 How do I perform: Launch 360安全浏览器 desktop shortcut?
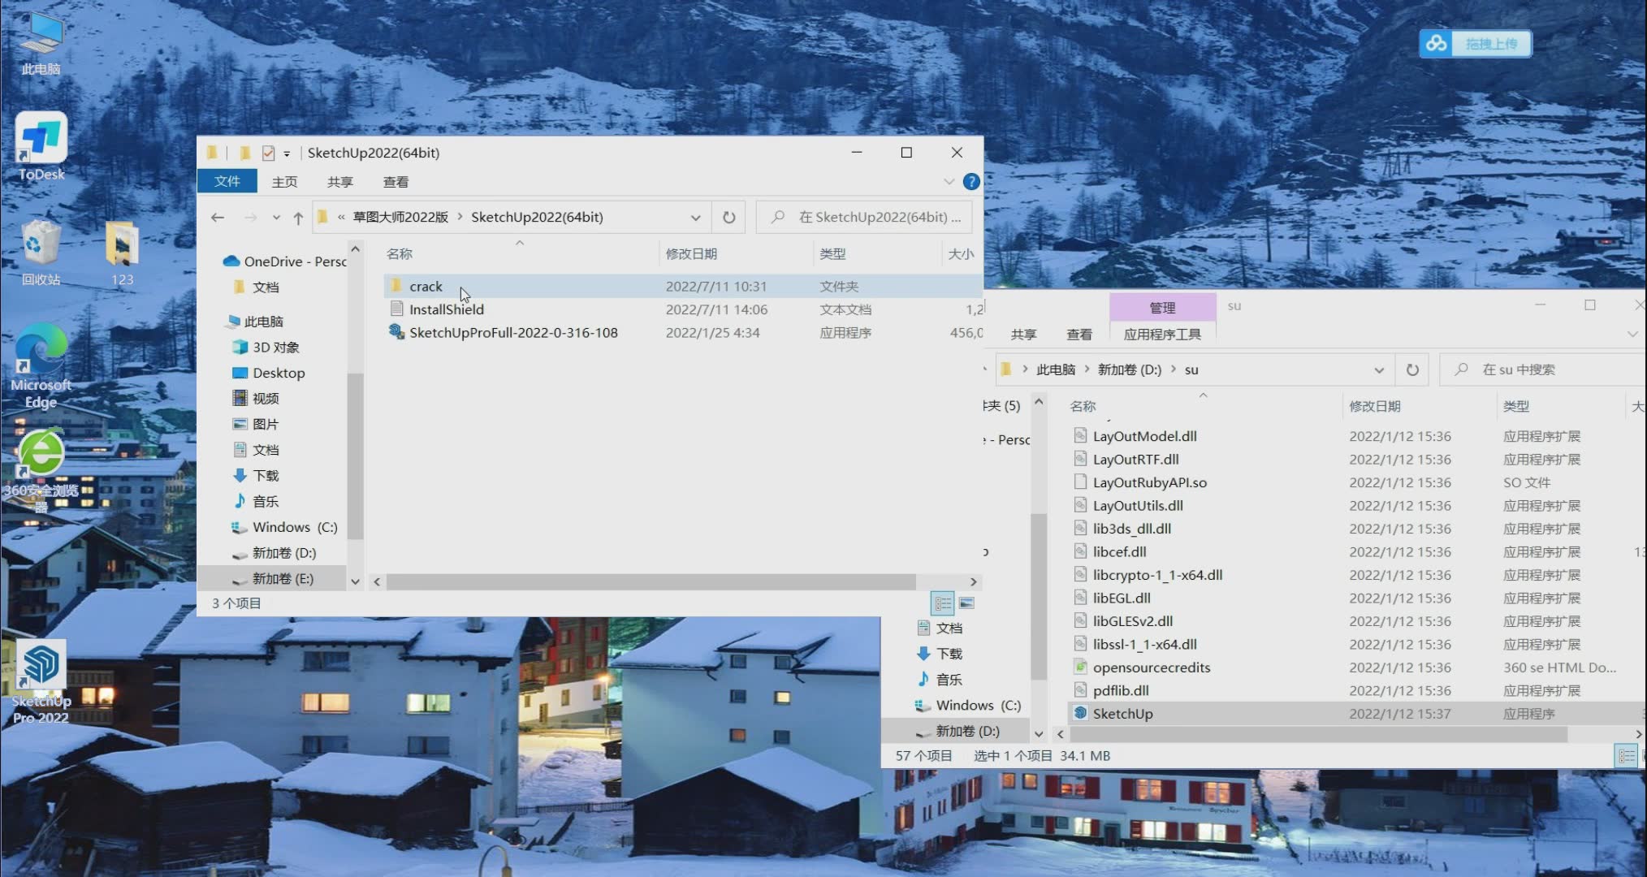click(41, 471)
